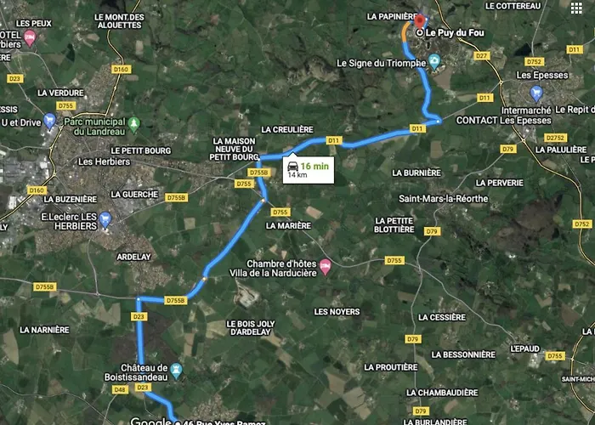The width and height of the screenshot is (595, 425).
Task: Open the Villa de la Narducière lodging marker
Action: (x=326, y=267)
